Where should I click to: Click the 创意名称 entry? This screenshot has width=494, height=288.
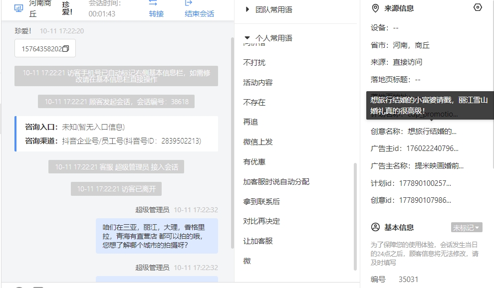pyautogui.click(x=414, y=132)
